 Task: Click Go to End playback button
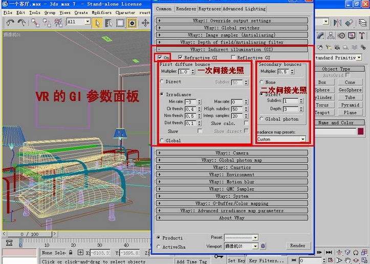click(329, 252)
